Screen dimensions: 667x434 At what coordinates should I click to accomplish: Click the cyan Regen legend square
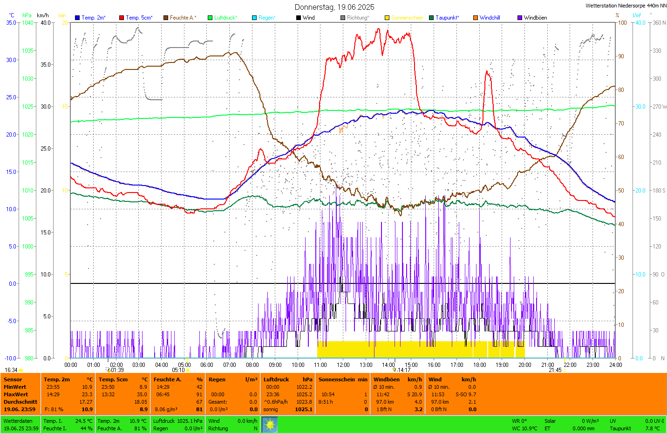tap(254, 18)
